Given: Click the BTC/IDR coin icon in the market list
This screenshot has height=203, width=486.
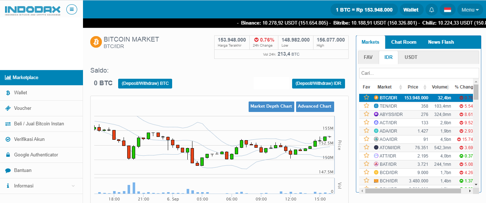Looking at the screenshot, I should tap(376, 98).
